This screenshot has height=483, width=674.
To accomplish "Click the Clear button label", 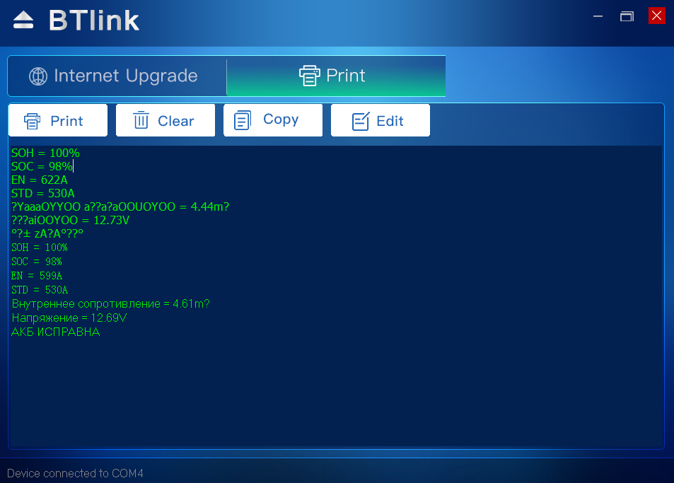I will tap(175, 121).
